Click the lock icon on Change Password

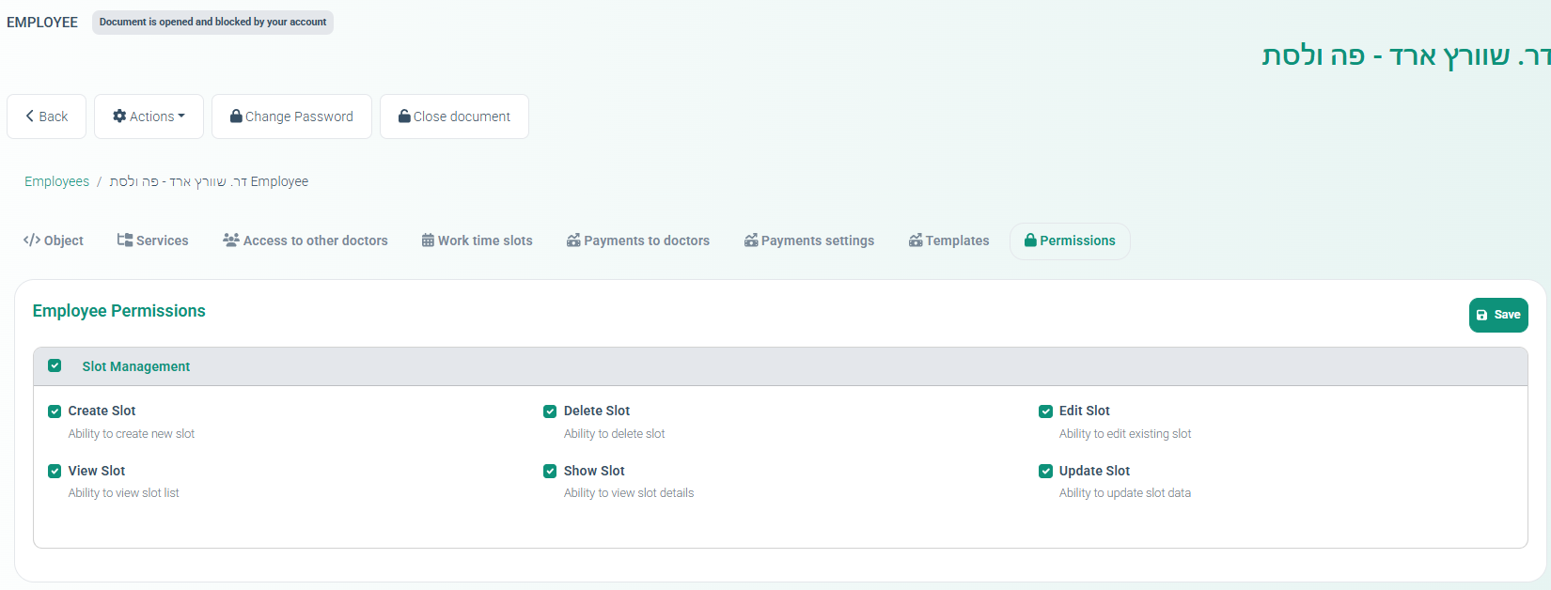pyautogui.click(x=237, y=116)
